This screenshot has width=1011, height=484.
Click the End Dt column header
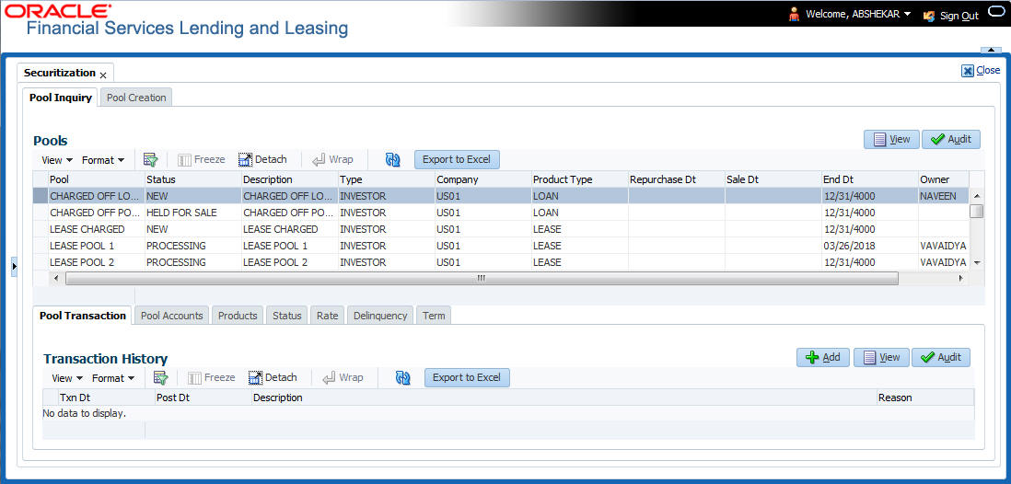(x=870, y=179)
